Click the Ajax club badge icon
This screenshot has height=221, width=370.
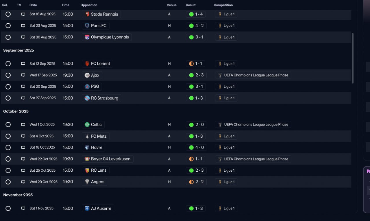coord(87,75)
